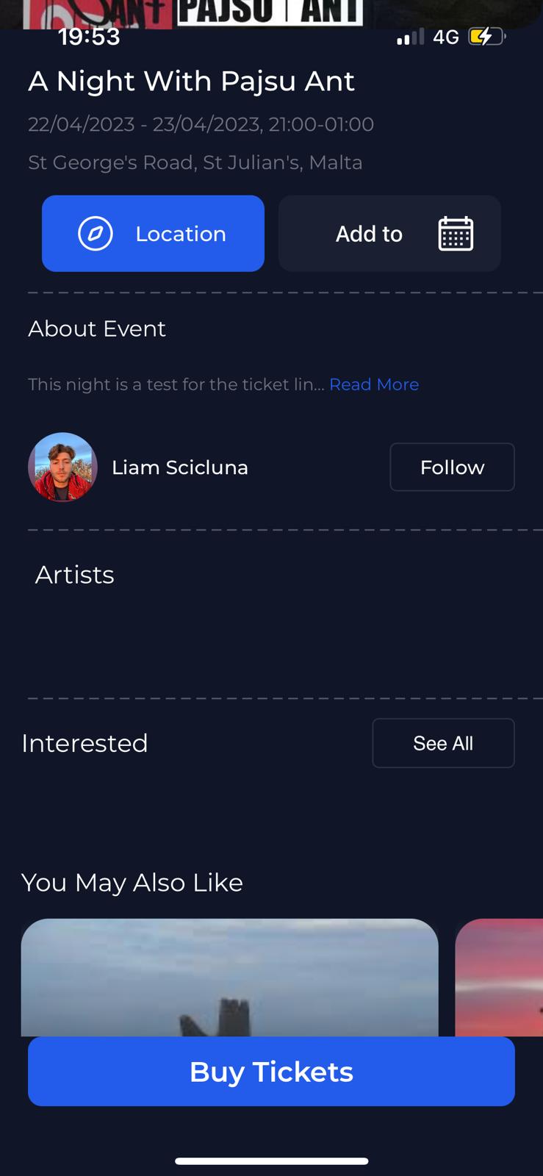The height and width of the screenshot is (1176, 543).
Task: See all interested people
Action: (443, 743)
